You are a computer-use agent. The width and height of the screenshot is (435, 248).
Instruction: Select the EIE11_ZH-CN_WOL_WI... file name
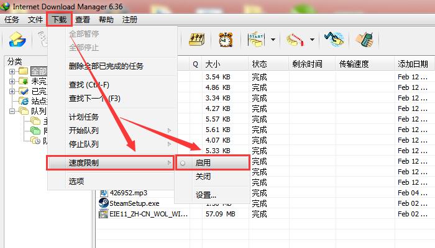coord(149,214)
